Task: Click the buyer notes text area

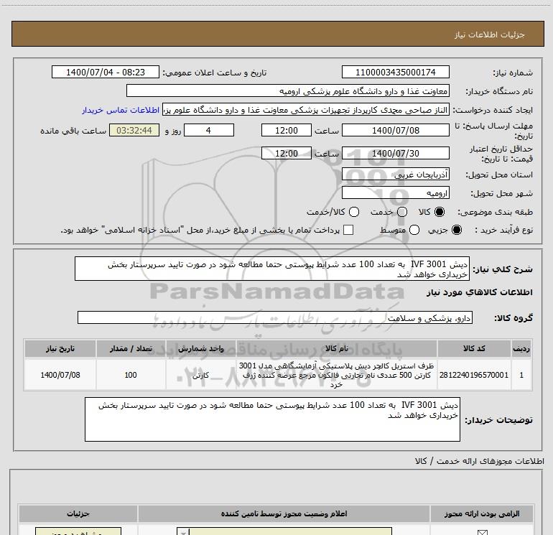Action: (x=272, y=419)
